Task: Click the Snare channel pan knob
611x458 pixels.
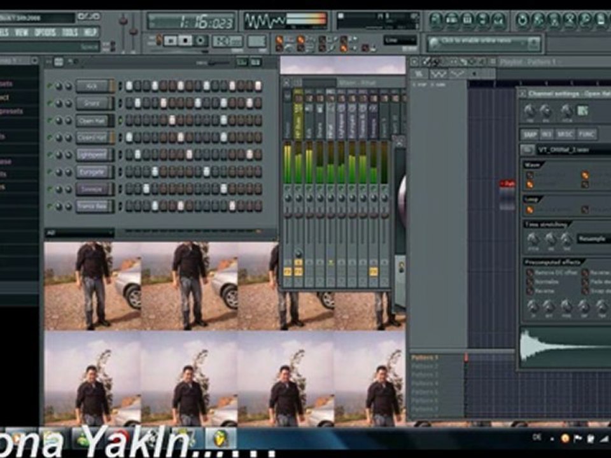Action: [59, 103]
